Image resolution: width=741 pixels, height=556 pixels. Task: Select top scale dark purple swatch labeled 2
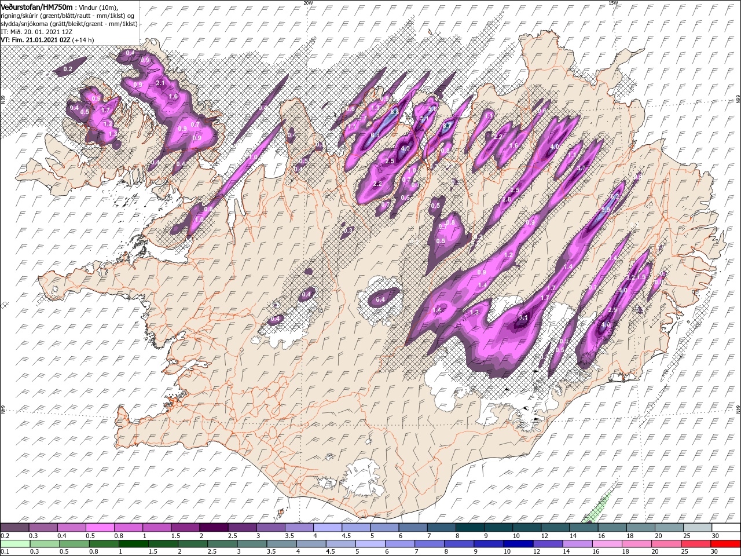coord(213,528)
